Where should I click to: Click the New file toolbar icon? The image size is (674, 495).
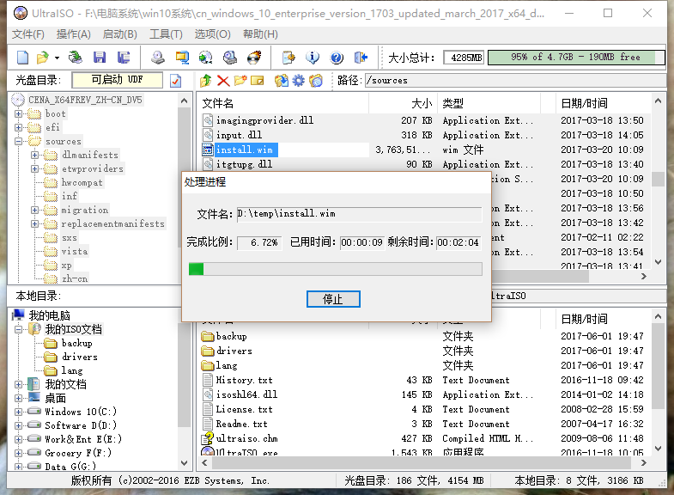pos(22,58)
